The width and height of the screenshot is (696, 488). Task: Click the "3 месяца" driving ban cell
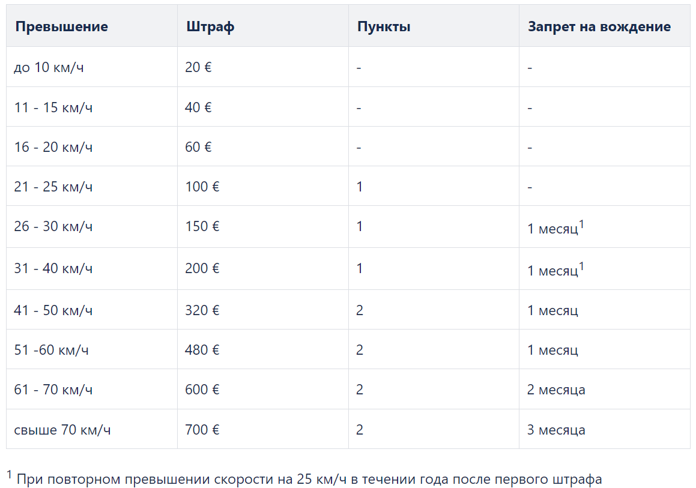pyautogui.click(x=556, y=430)
